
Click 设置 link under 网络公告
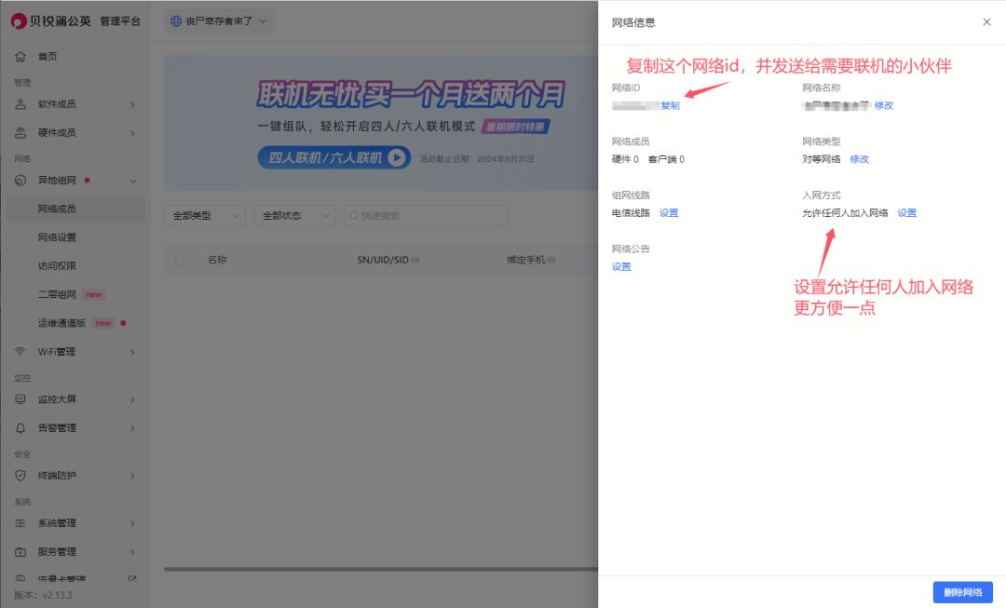[x=621, y=267]
